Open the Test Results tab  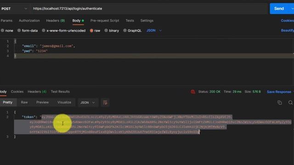(x=60, y=92)
